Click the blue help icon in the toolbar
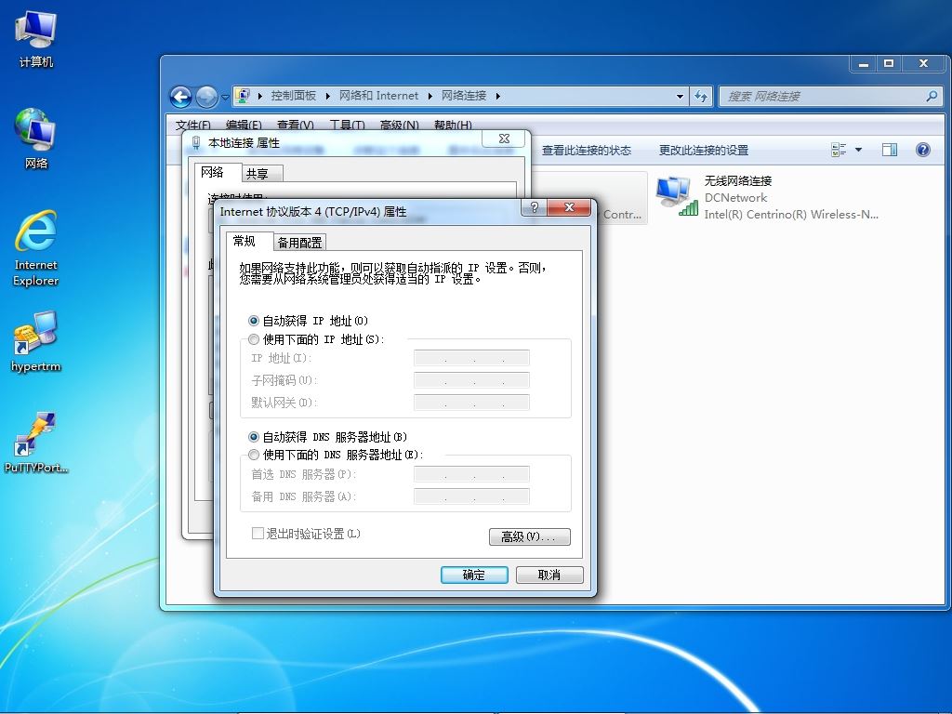952x714 pixels. click(x=923, y=150)
